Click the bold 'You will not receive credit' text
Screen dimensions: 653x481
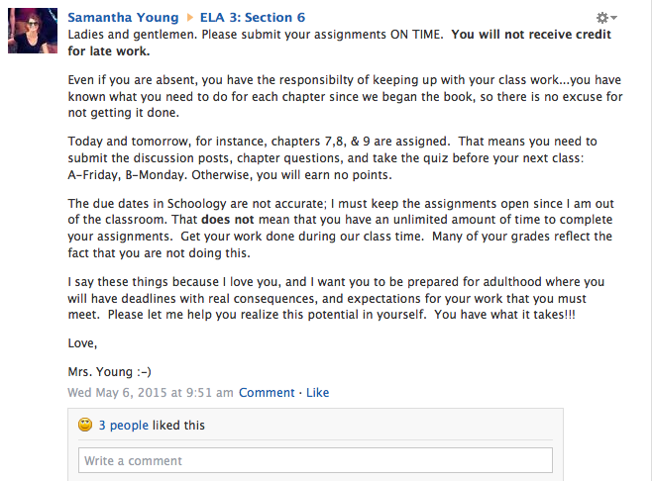[531, 34]
